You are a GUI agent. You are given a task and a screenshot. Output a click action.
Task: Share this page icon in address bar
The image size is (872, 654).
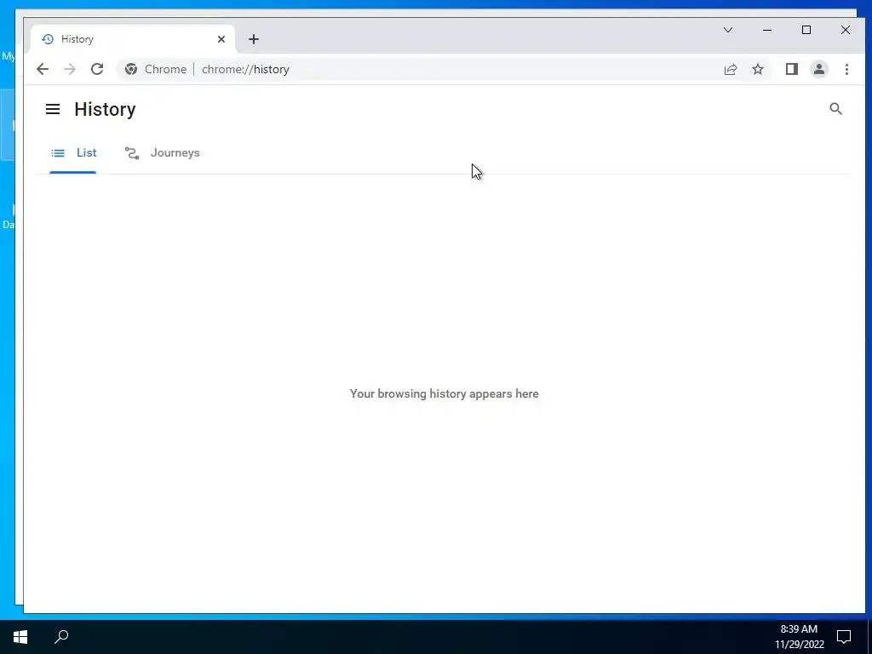tap(730, 69)
